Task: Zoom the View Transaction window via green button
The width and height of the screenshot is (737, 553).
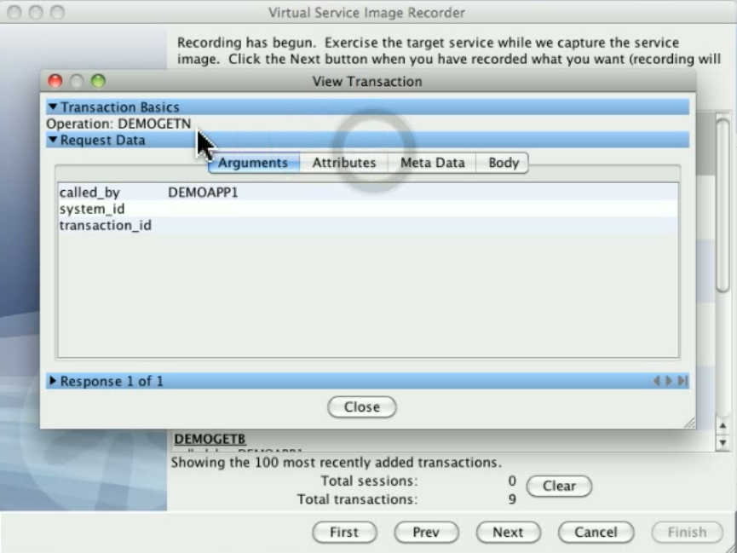Action: [98, 81]
